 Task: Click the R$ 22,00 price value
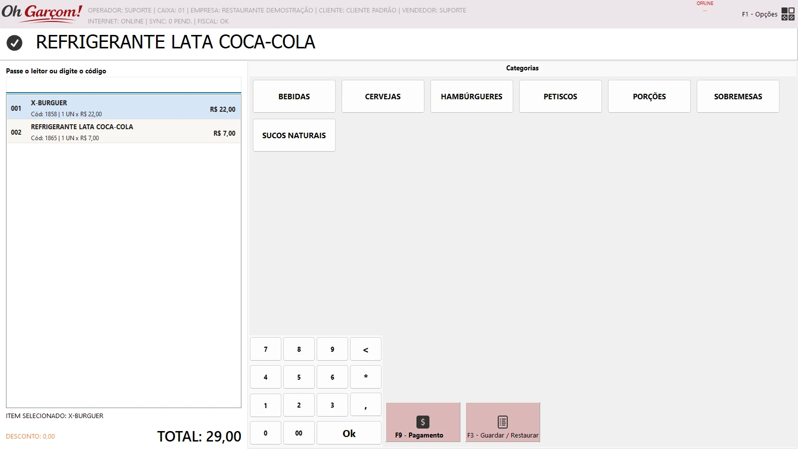222,109
